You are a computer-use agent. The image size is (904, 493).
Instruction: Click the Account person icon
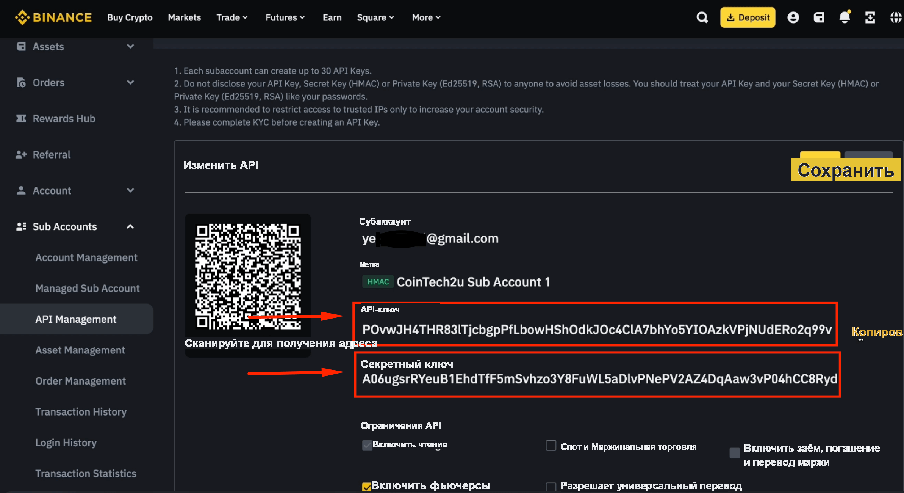pyautogui.click(x=21, y=190)
